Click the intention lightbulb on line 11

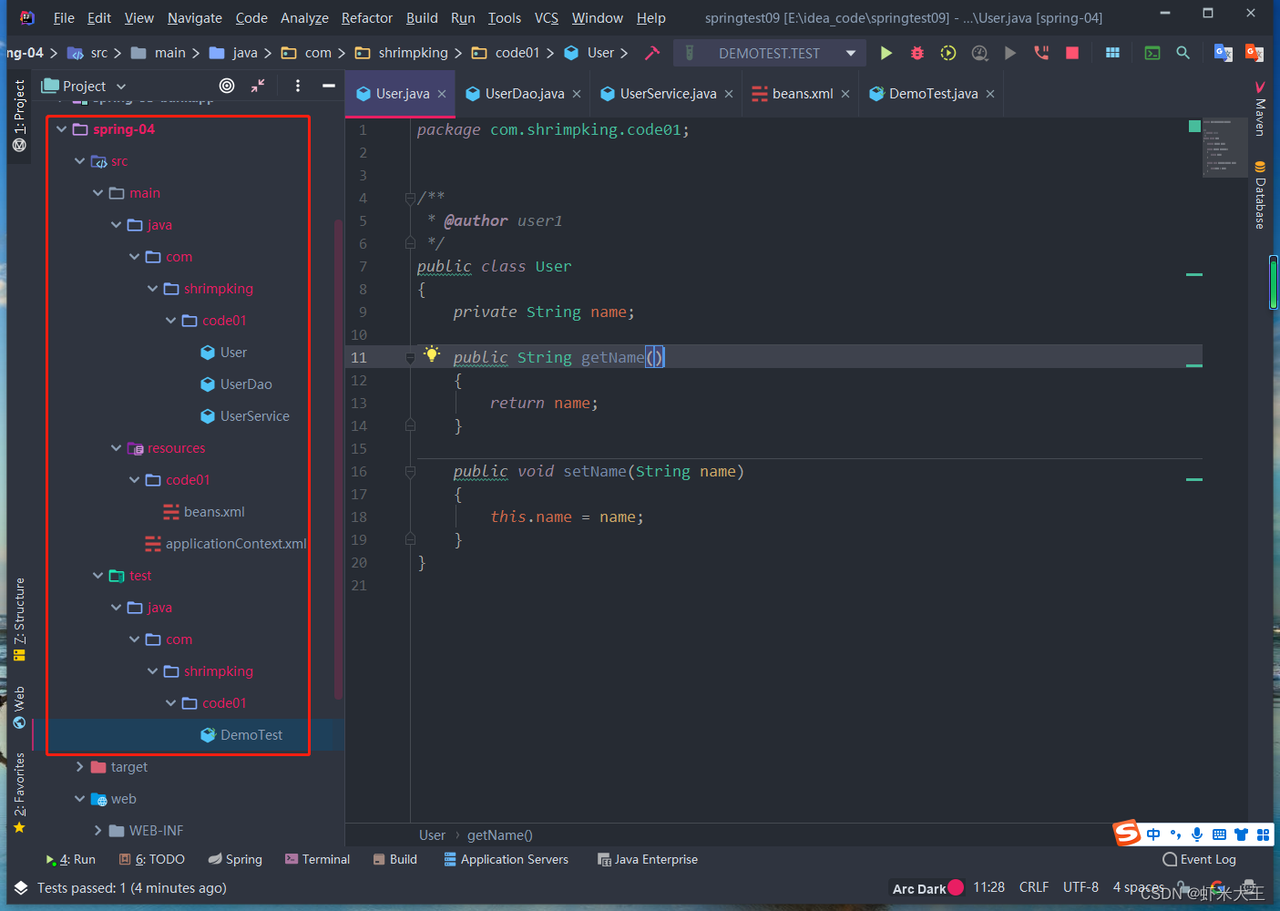click(432, 353)
